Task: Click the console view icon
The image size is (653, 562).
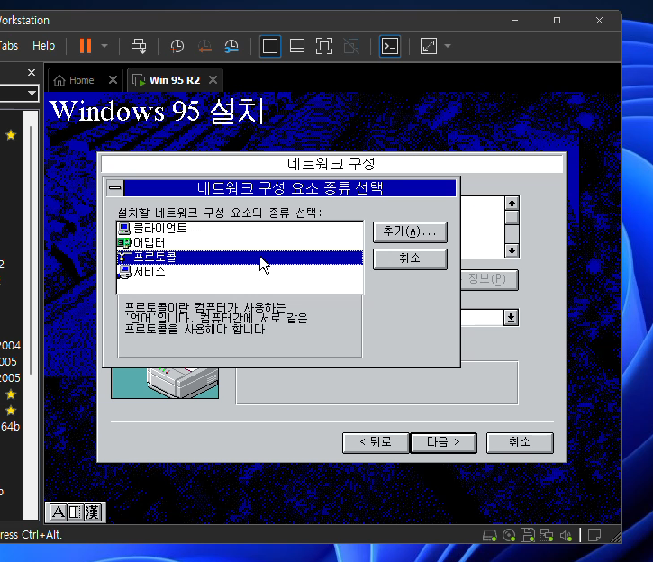Action: point(390,46)
